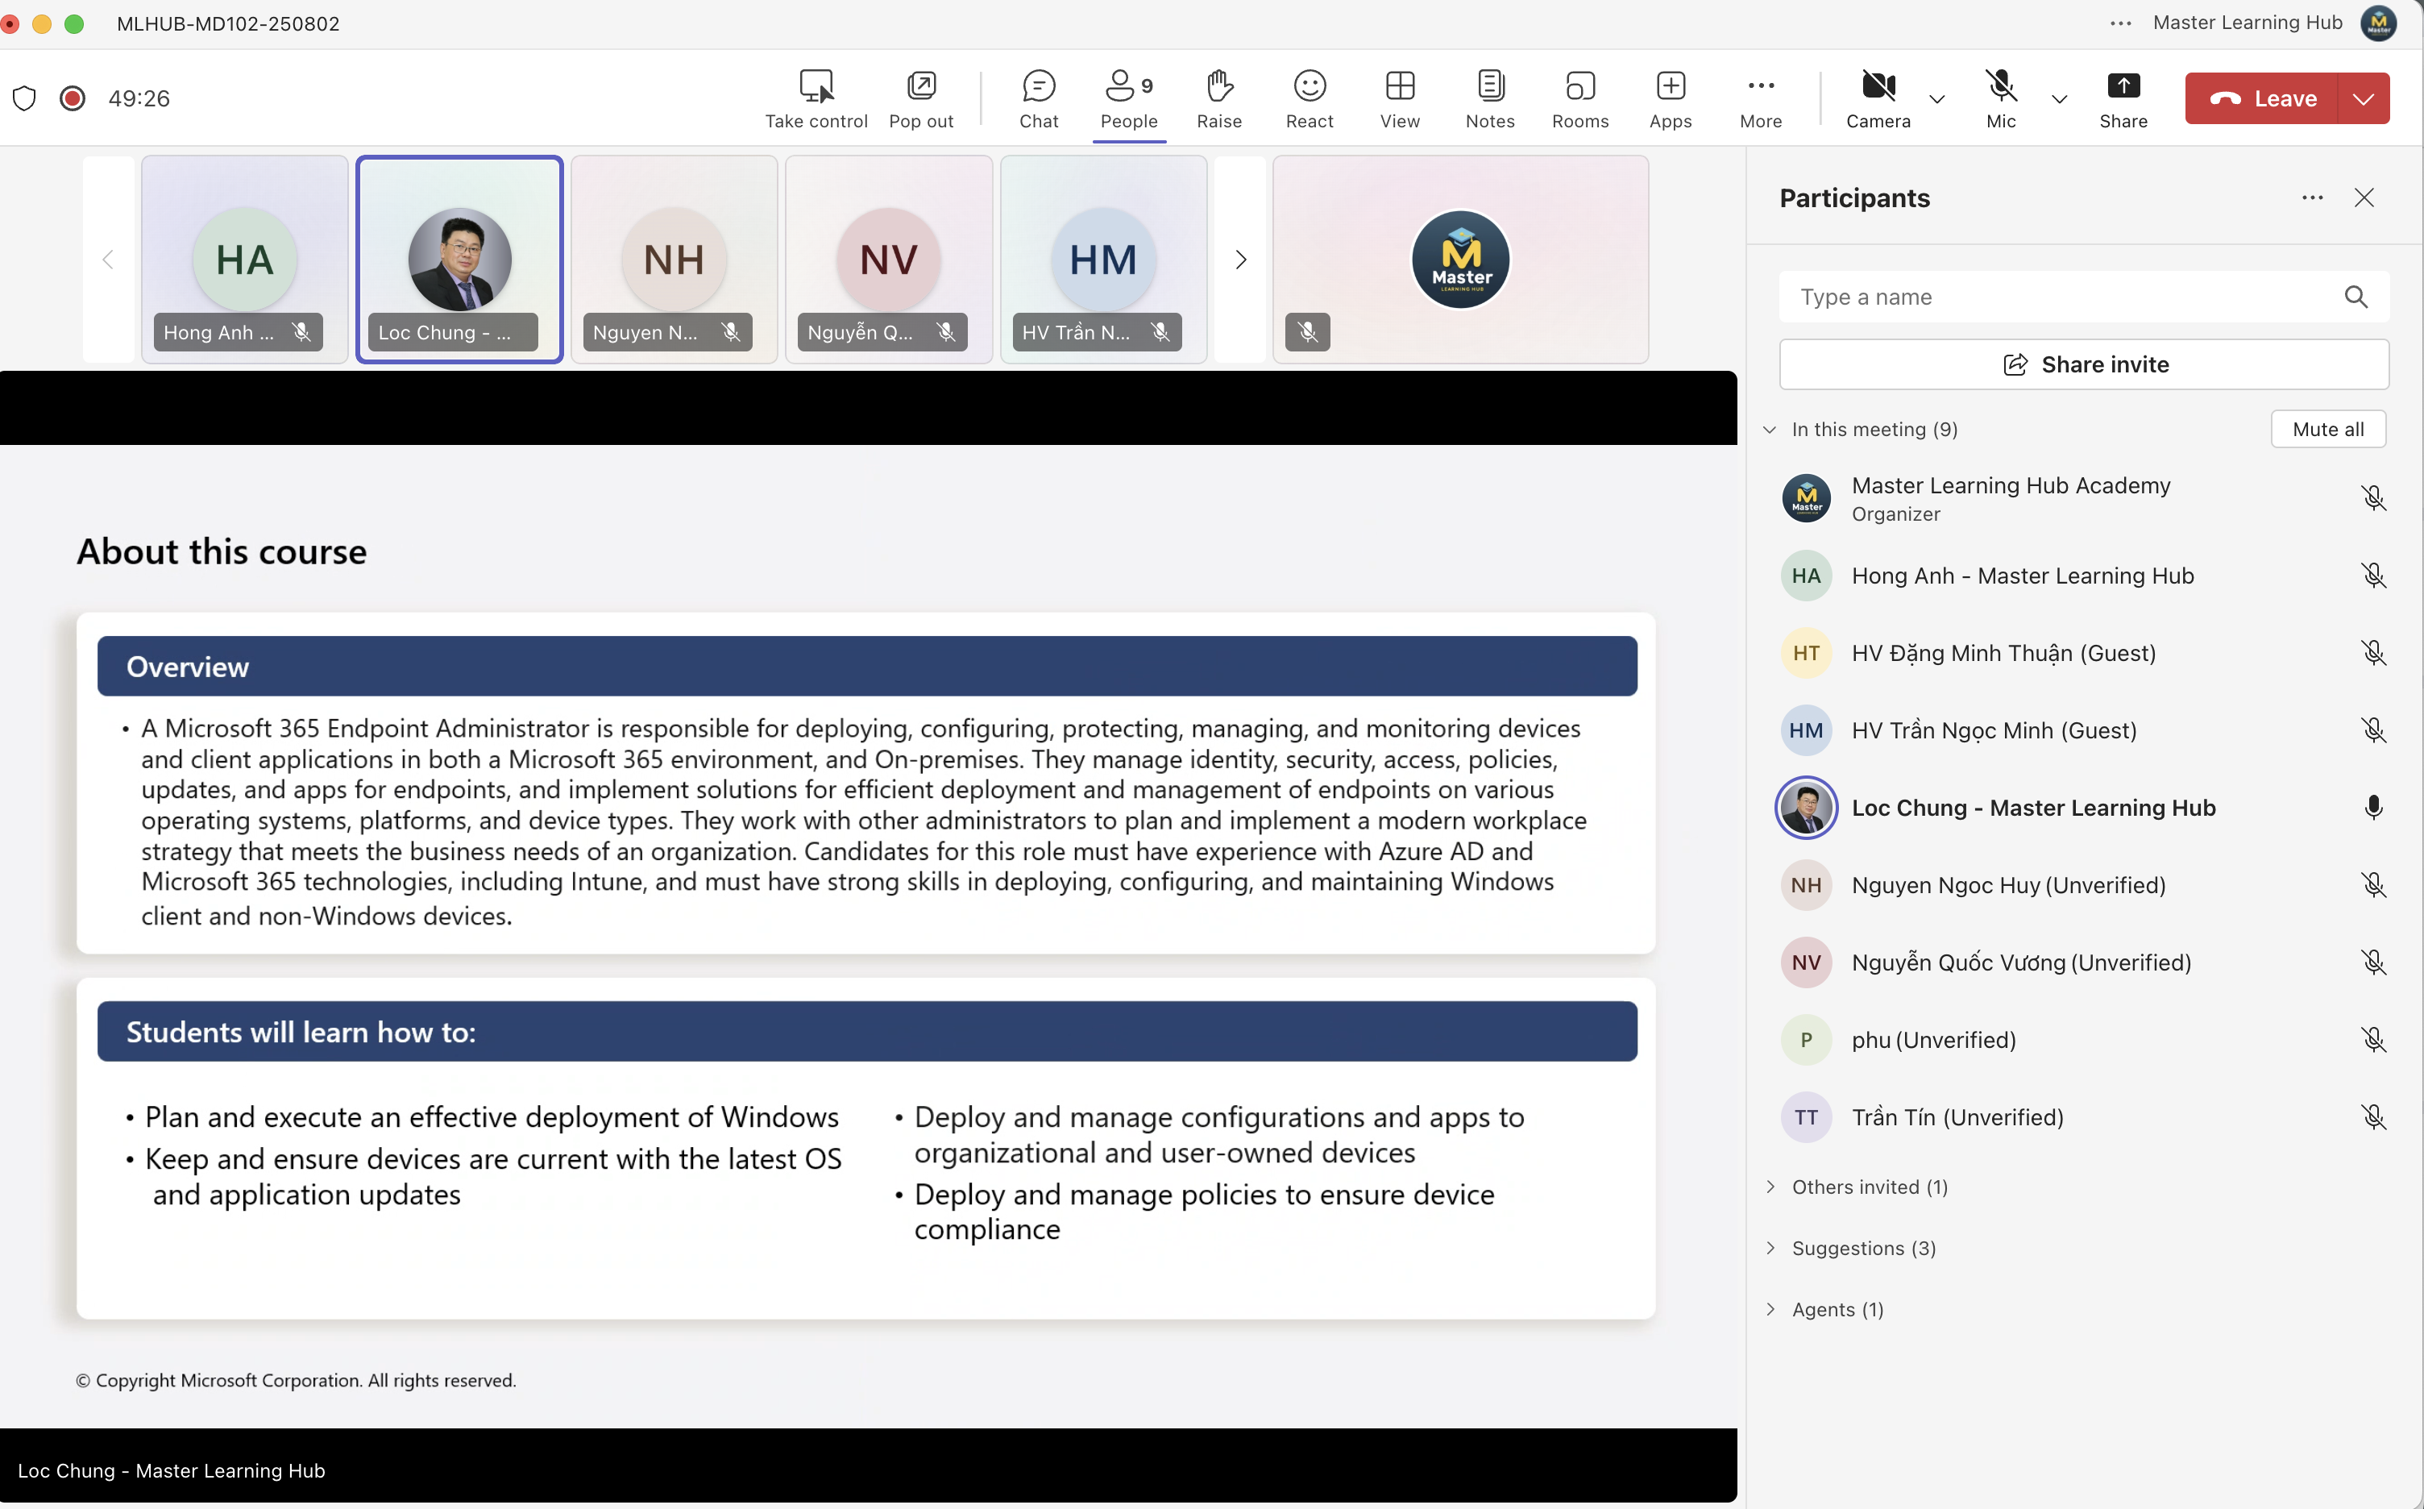This screenshot has width=2424, height=1509.
Task: Click the HT avatar in participants list
Action: [x=1807, y=653]
